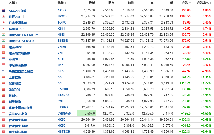Open the 泰國SET link
The width and height of the screenshot is (214, 135).
click(15, 59)
